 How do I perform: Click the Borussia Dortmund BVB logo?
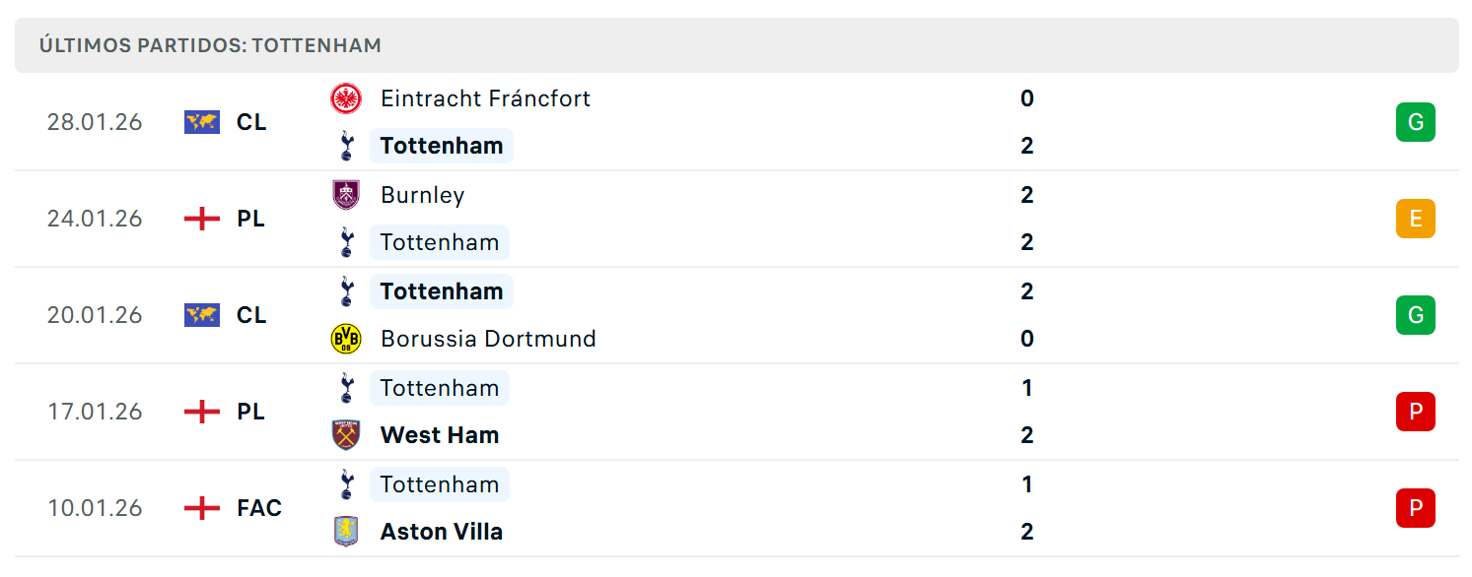[x=346, y=339]
